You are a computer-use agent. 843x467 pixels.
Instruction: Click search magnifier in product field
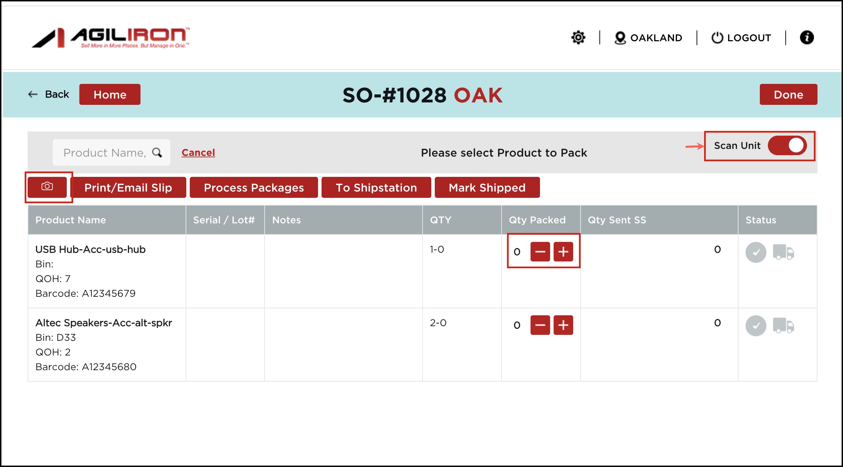click(x=157, y=152)
